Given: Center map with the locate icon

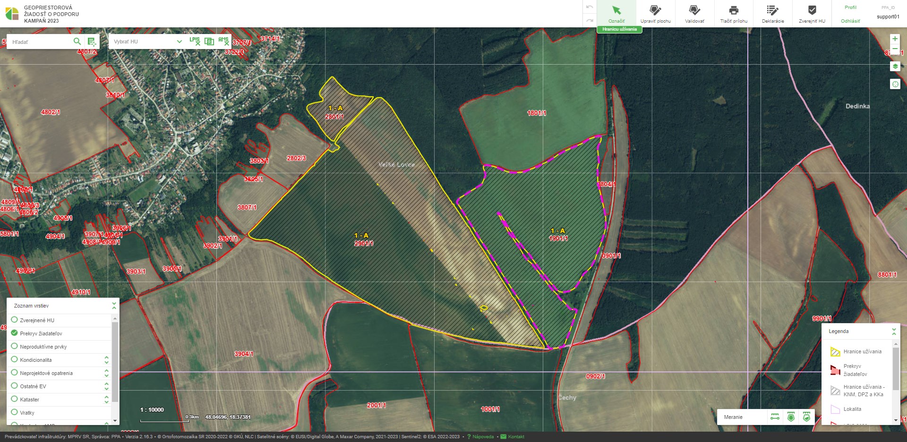Looking at the screenshot, I should [x=895, y=84].
